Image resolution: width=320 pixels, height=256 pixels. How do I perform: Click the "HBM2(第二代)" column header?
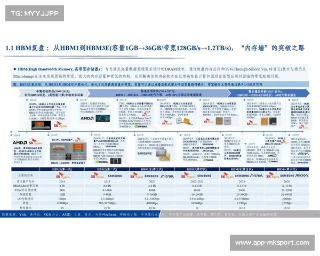coord(107,169)
